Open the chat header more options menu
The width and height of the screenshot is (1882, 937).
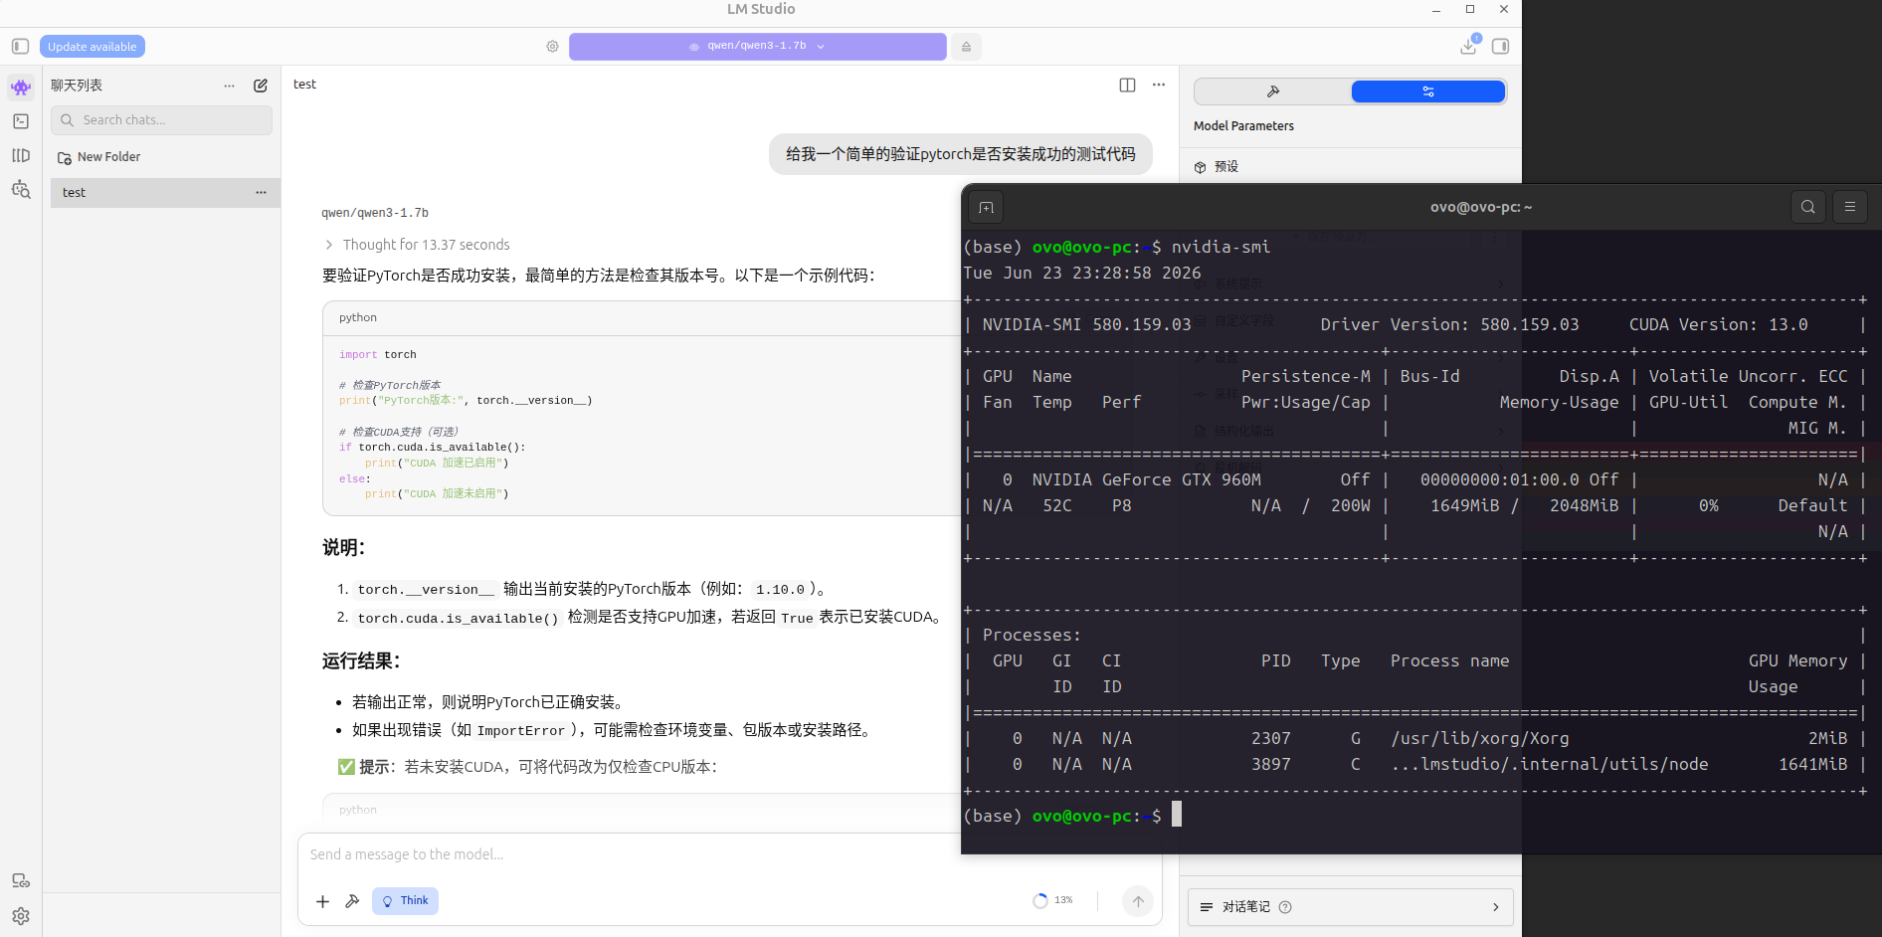coord(1159,85)
